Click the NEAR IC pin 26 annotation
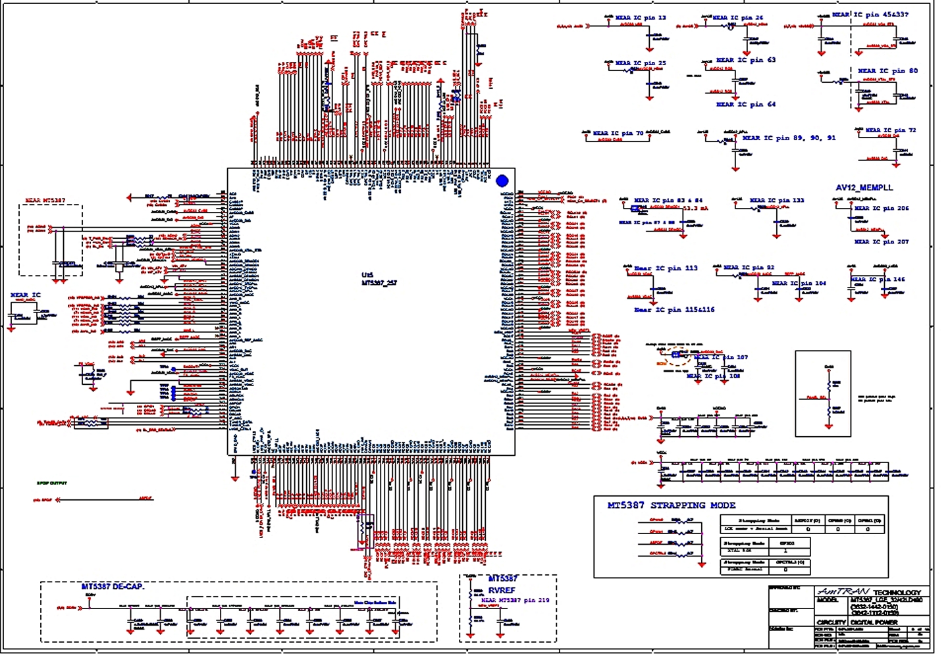 click(x=738, y=18)
